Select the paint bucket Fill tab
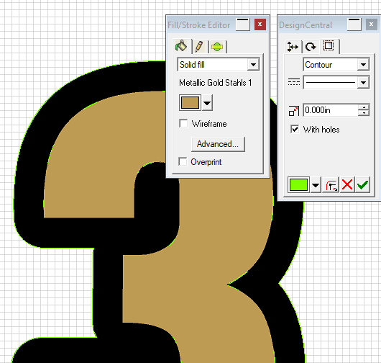Screen dimensions: 381x363 pyautogui.click(x=181, y=46)
